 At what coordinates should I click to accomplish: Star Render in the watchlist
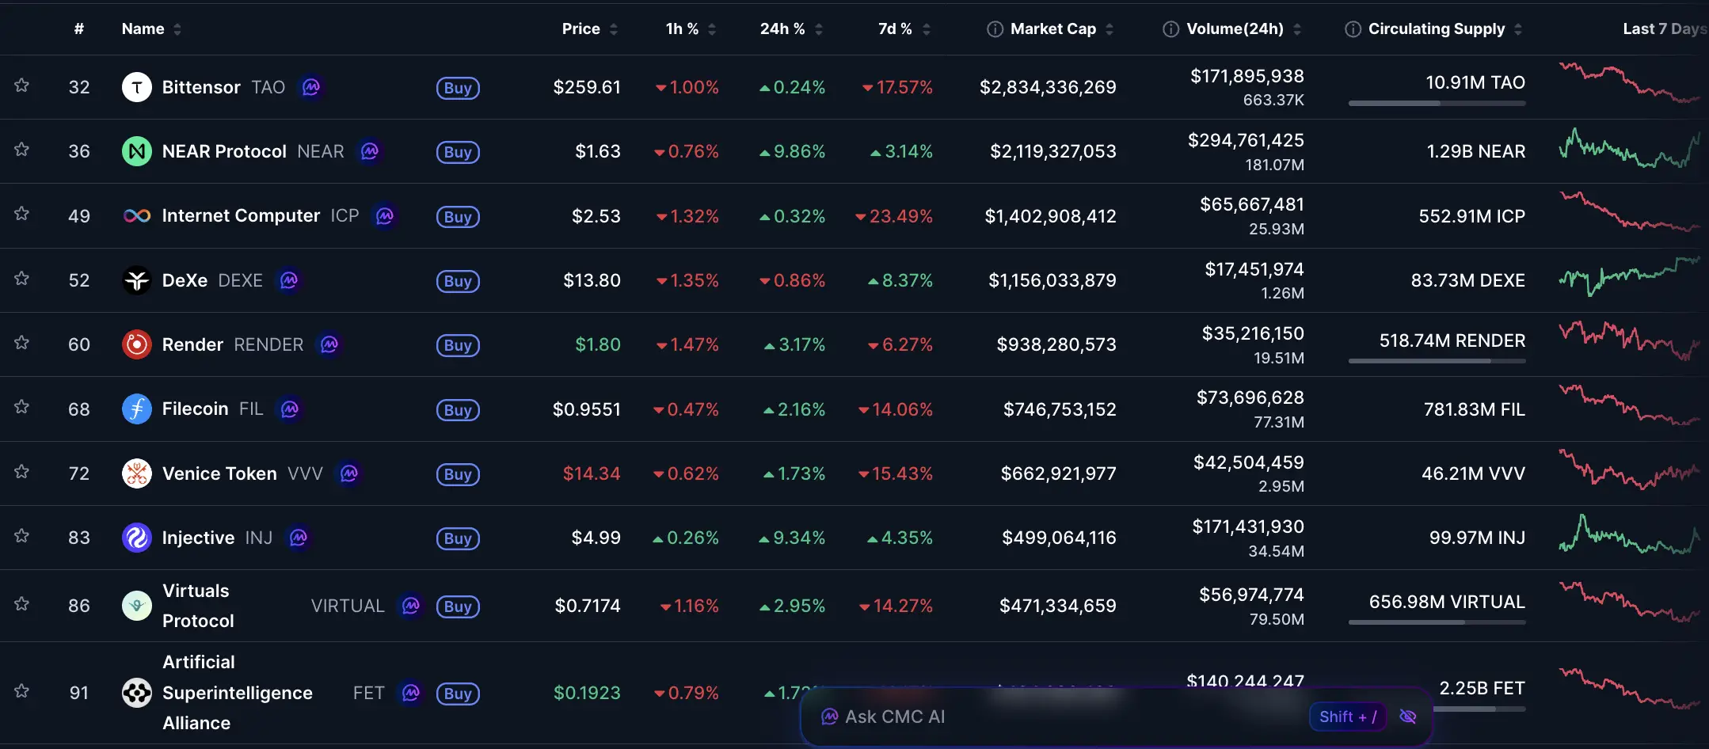pos(22,343)
